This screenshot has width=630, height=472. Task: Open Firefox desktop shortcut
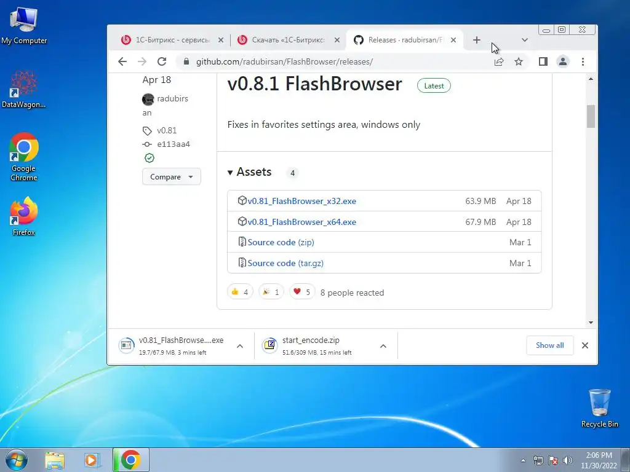(24, 217)
